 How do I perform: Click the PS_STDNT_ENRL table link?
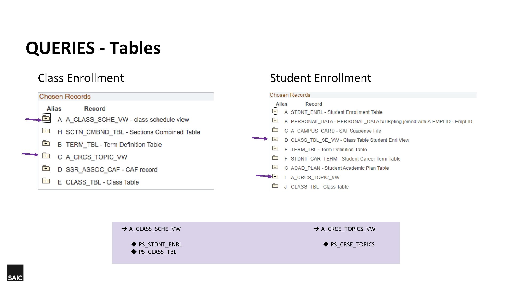[x=160, y=244]
